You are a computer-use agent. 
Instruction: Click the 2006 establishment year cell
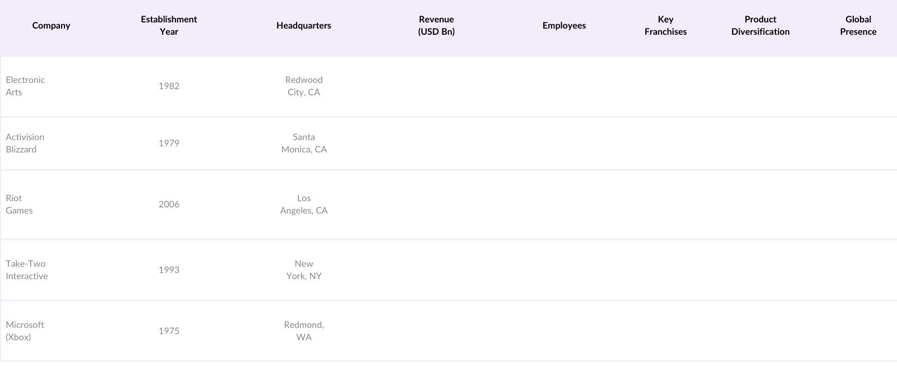(x=169, y=205)
